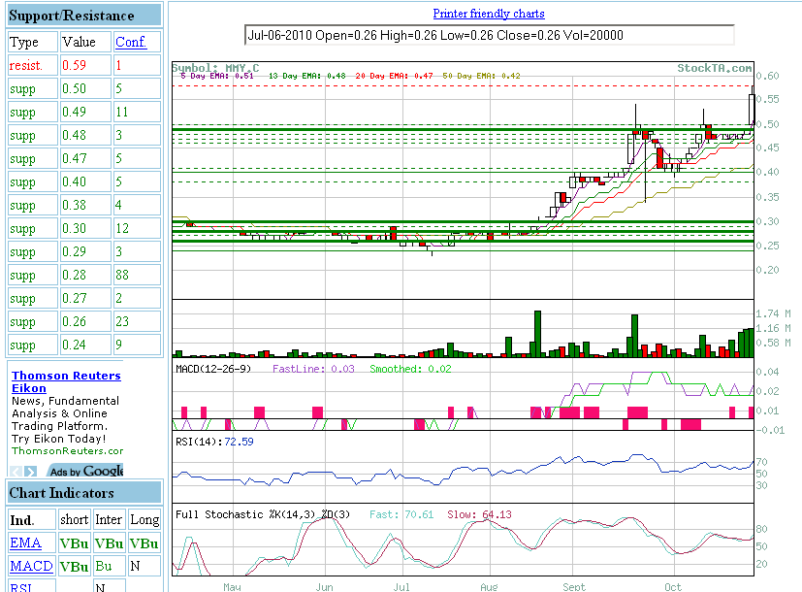Click the Jul-06-2010 quote data box
The height and width of the screenshot is (592, 802).
point(490,35)
